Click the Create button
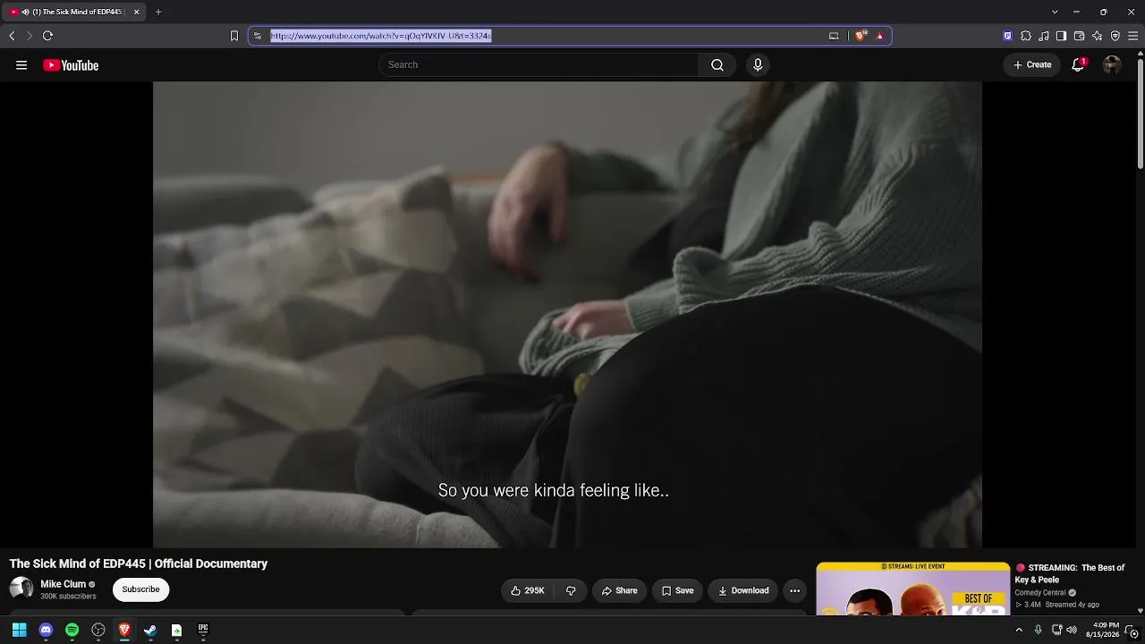The image size is (1145, 644). 1032,64
